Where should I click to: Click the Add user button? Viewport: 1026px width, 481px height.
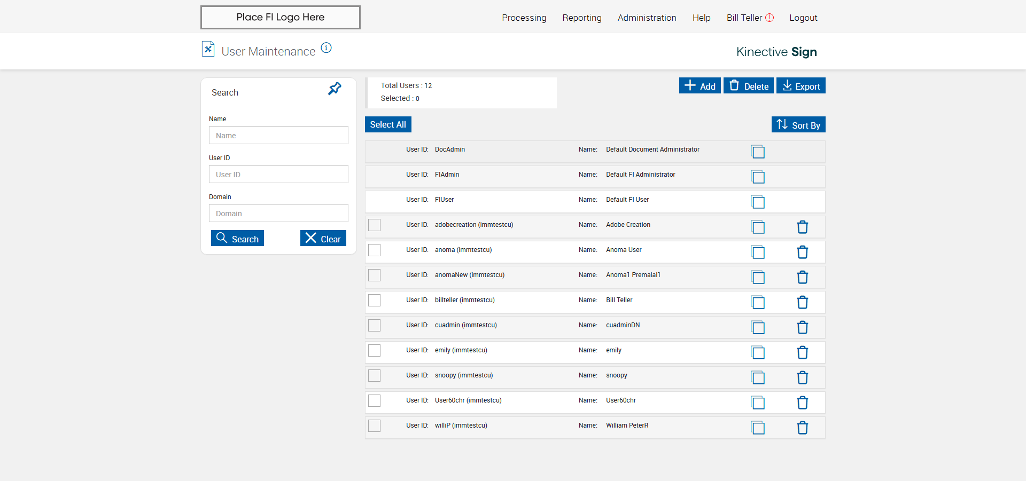[x=699, y=86]
